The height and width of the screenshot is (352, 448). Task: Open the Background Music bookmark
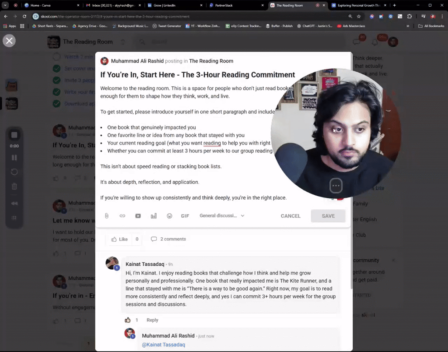point(130,26)
